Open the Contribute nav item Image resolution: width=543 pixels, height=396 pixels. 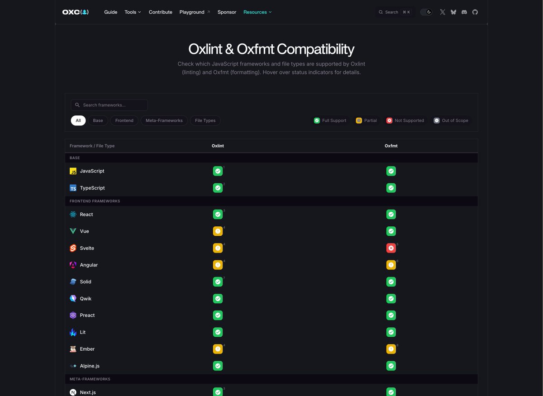pyautogui.click(x=161, y=12)
